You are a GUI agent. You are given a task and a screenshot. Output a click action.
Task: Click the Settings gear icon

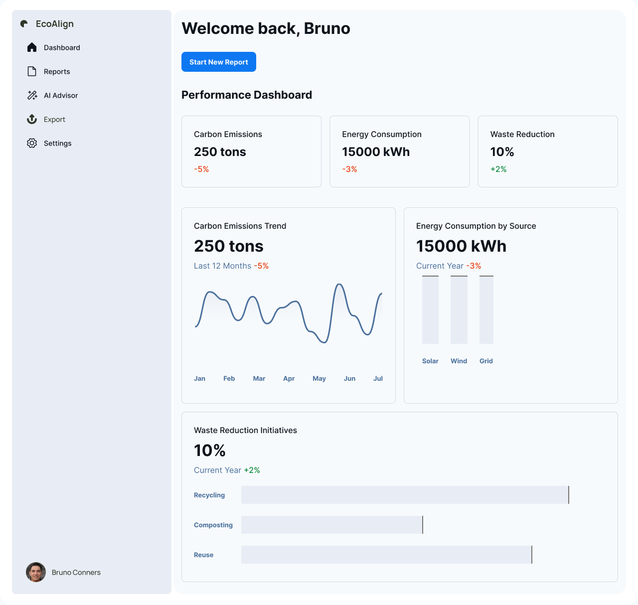[x=32, y=143]
